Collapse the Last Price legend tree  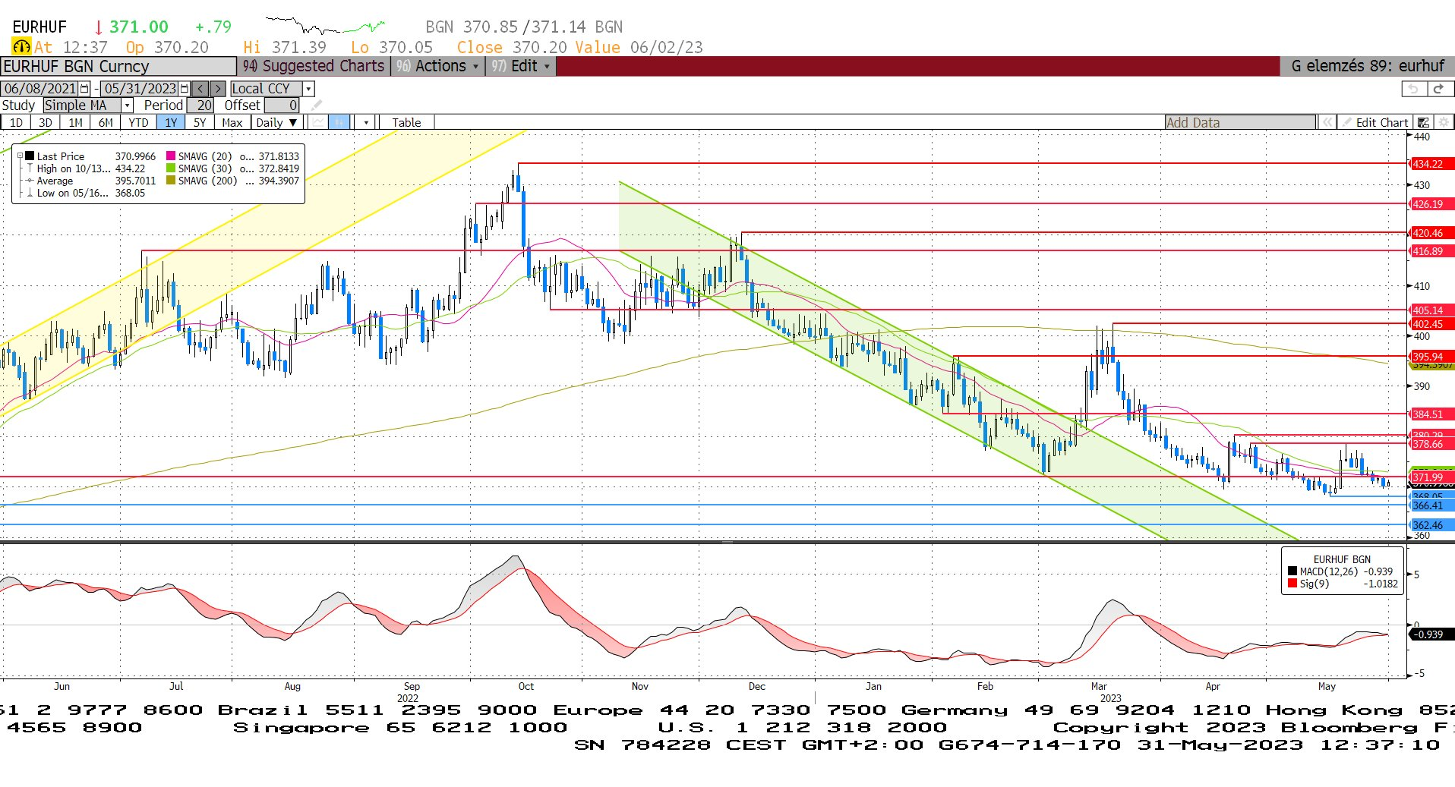[x=21, y=156]
